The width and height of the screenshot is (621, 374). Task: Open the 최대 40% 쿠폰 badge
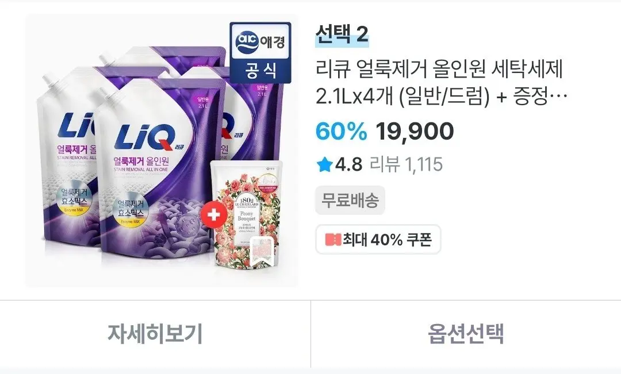378,240
